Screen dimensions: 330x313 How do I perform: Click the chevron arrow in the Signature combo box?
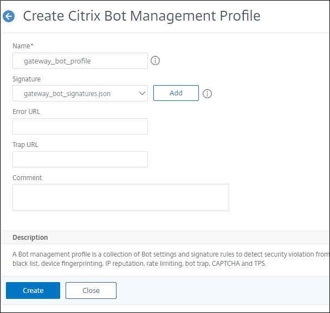tap(142, 94)
